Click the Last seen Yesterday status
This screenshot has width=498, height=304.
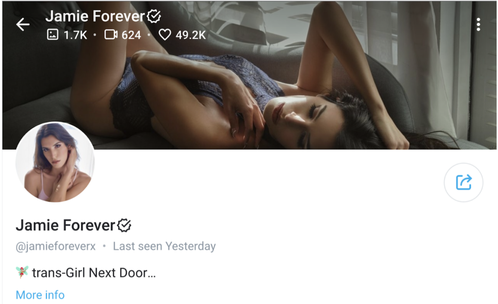point(164,246)
